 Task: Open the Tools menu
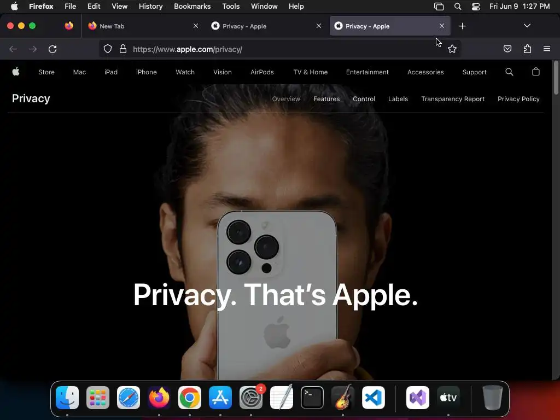231,7
